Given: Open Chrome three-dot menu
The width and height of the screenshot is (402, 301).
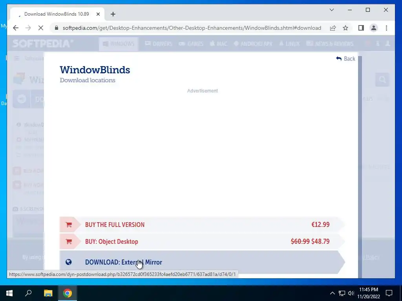Looking at the screenshot, I should point(386,28).
